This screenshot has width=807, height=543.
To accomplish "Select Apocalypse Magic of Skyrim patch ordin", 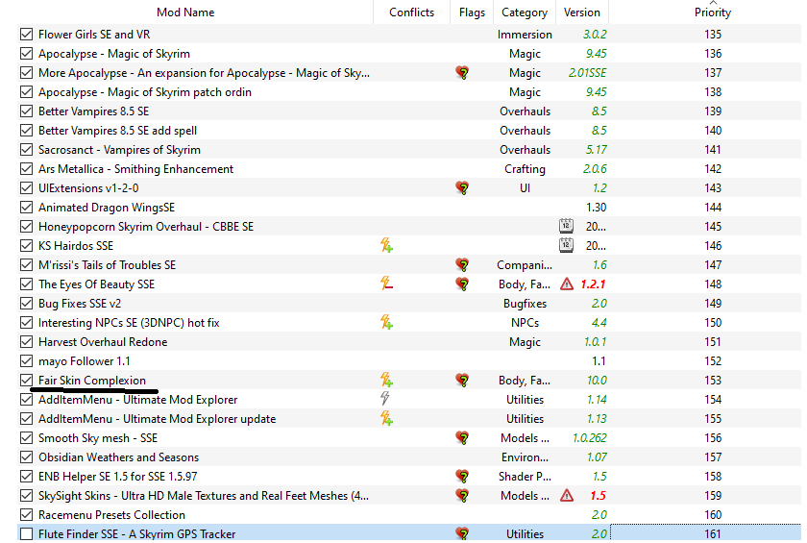I will point(145,92).
